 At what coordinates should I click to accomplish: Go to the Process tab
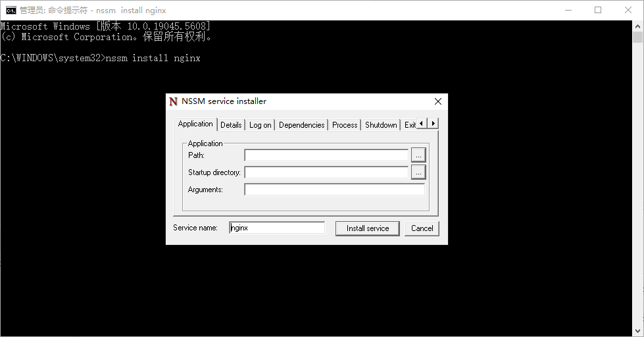345,125
